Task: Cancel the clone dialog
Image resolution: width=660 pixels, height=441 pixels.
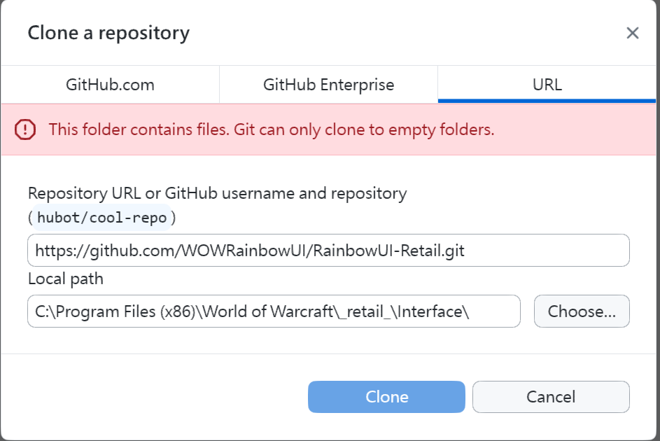Action: 551,397
